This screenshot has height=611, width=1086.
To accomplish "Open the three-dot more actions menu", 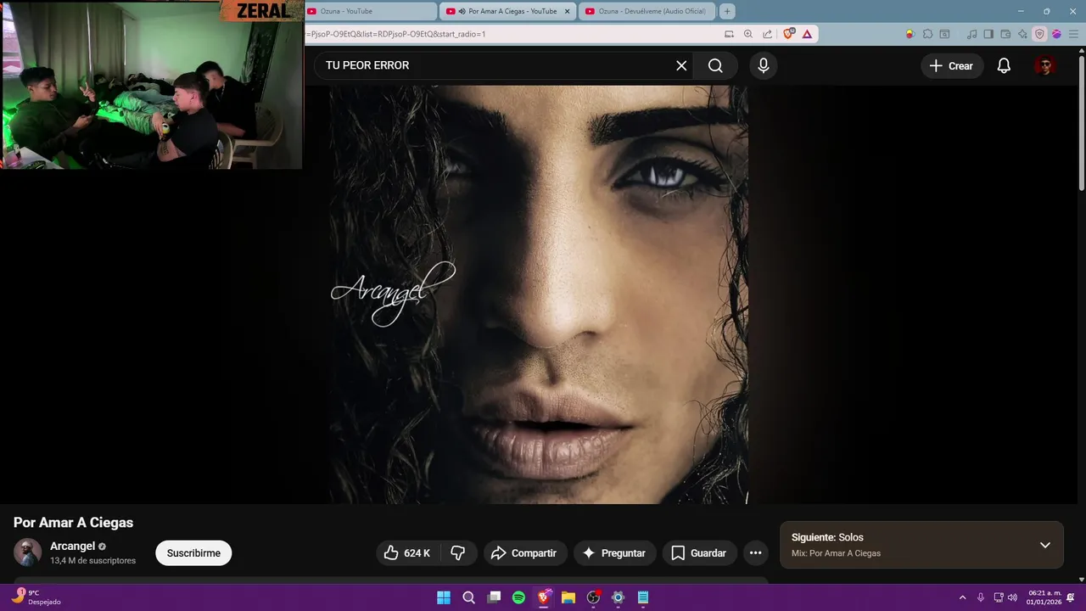I will point(755,552).
